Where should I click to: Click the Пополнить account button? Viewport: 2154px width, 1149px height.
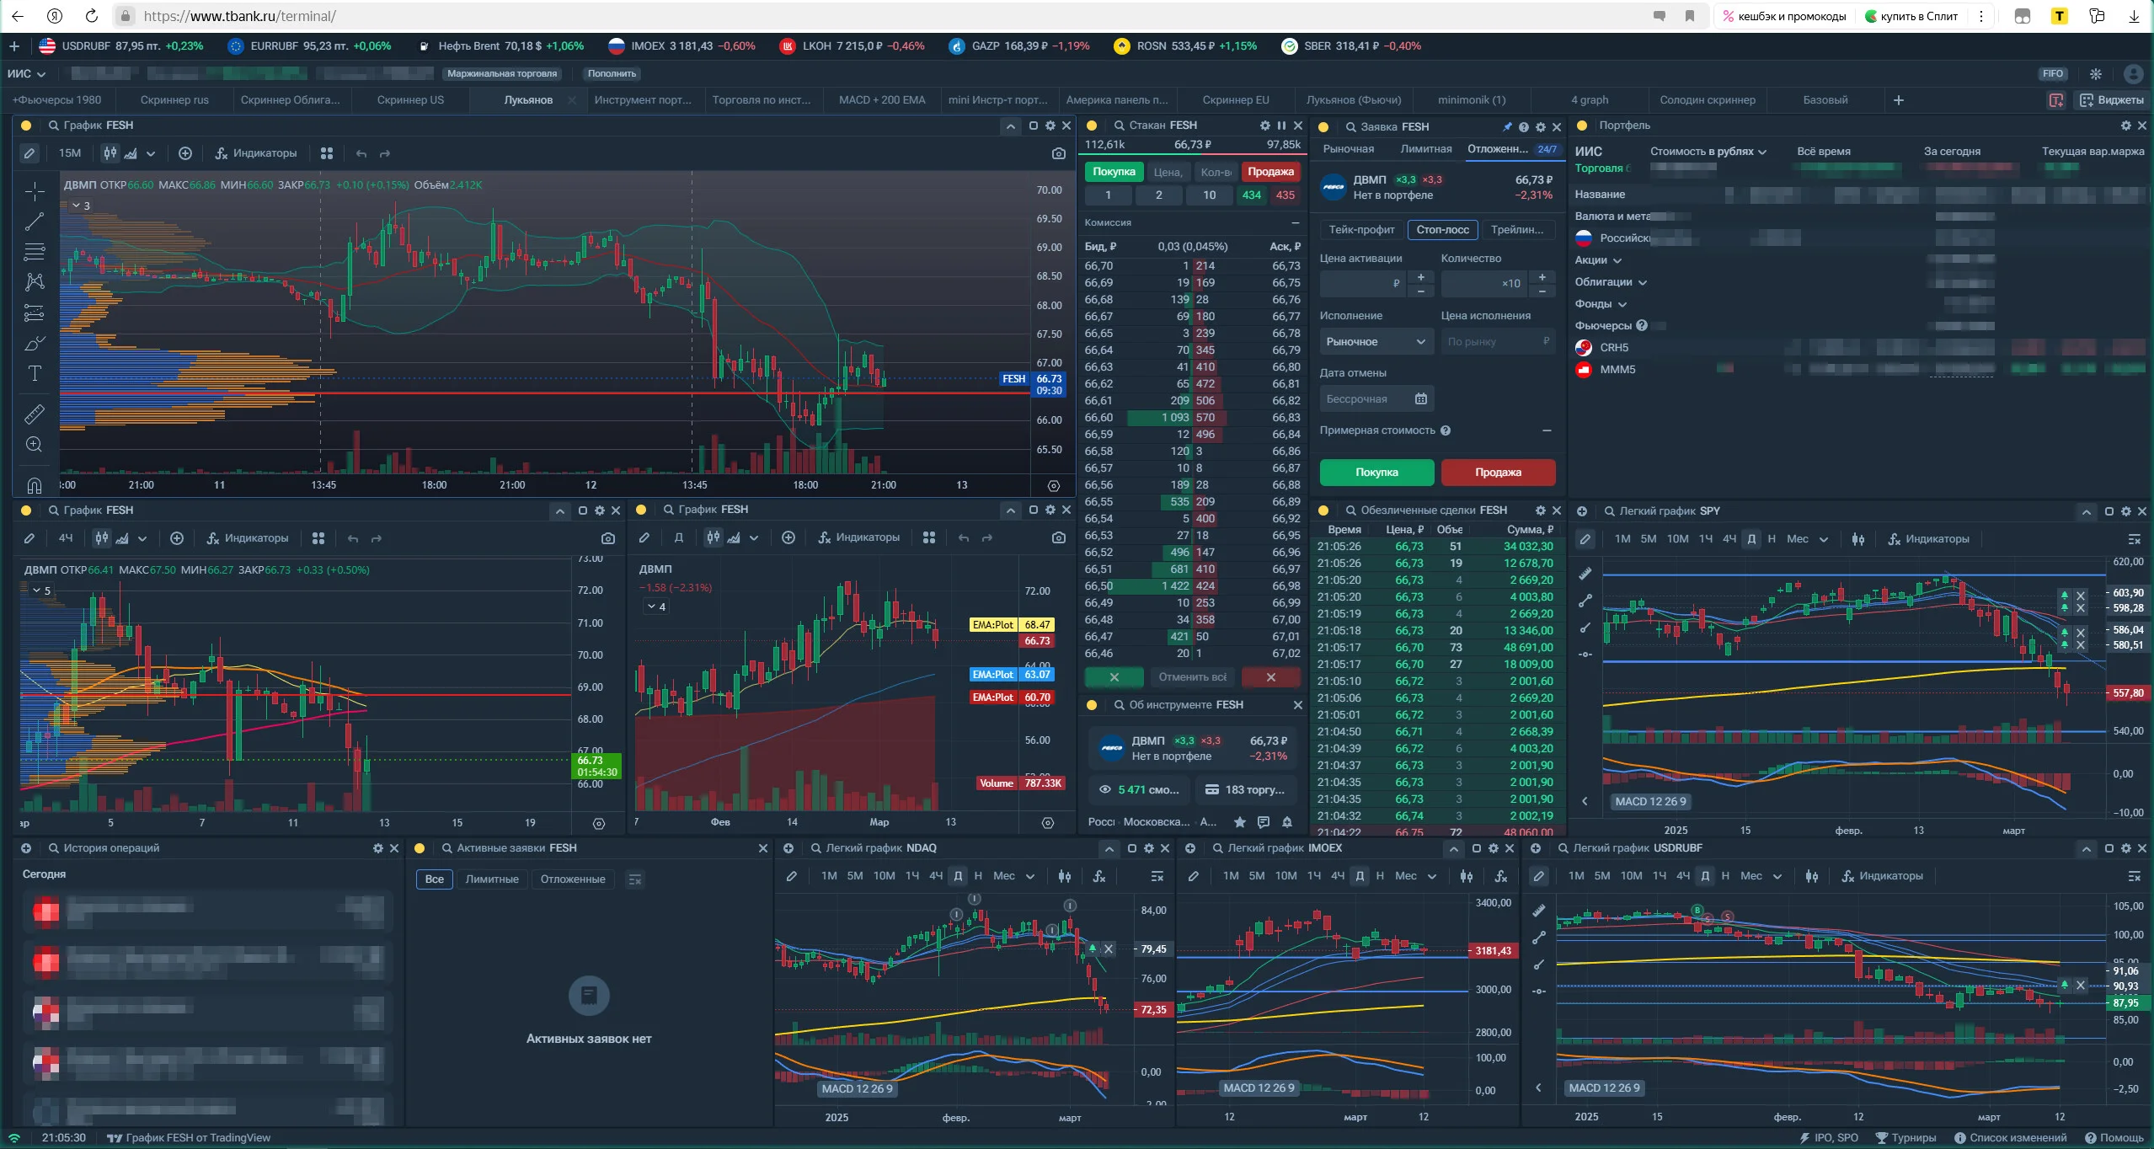pyautogui.click(x=612, y=73)
